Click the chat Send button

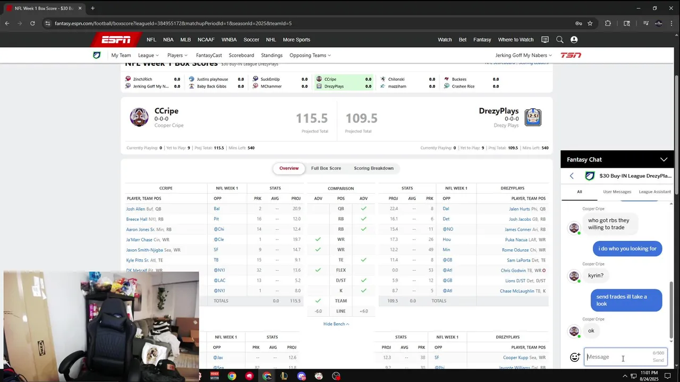(658, 360)
